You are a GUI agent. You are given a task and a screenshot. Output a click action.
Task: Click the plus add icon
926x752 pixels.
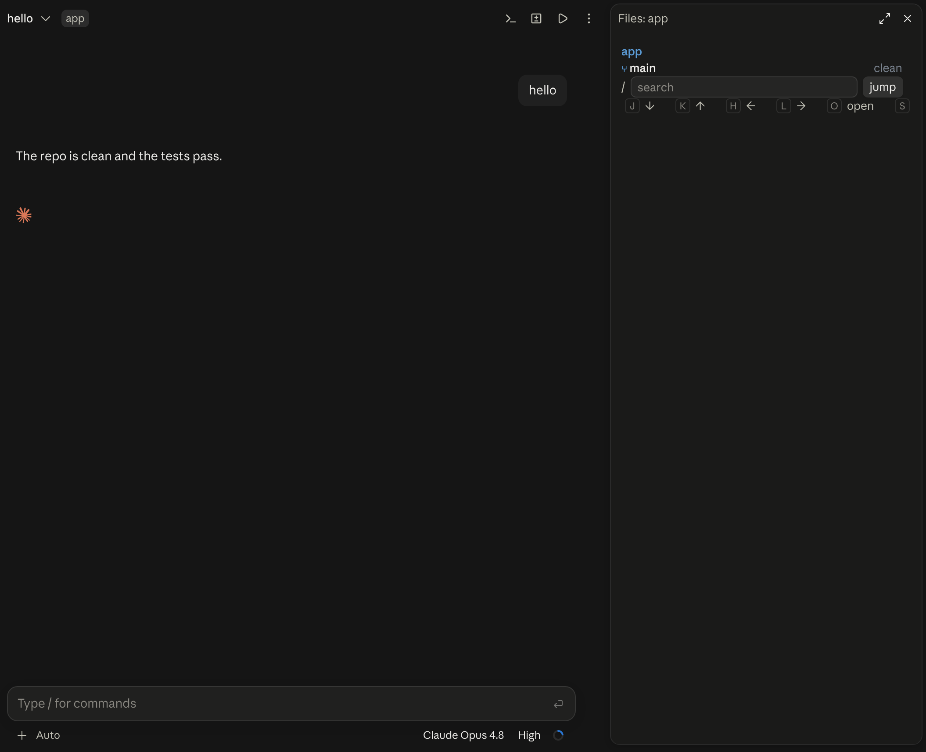[x=22, y=735]
